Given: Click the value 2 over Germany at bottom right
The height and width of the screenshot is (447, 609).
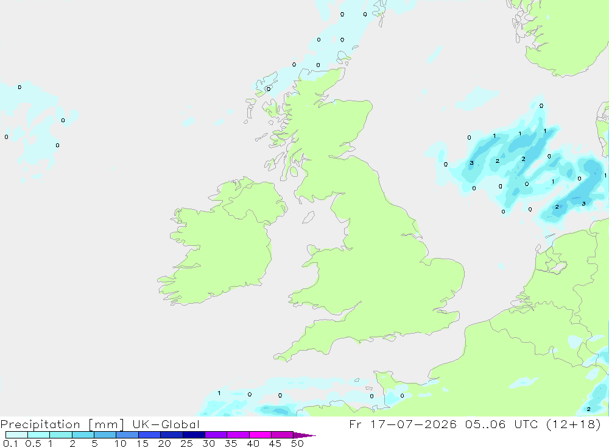Looking at the screenshot, I should [x=589, y=409].
